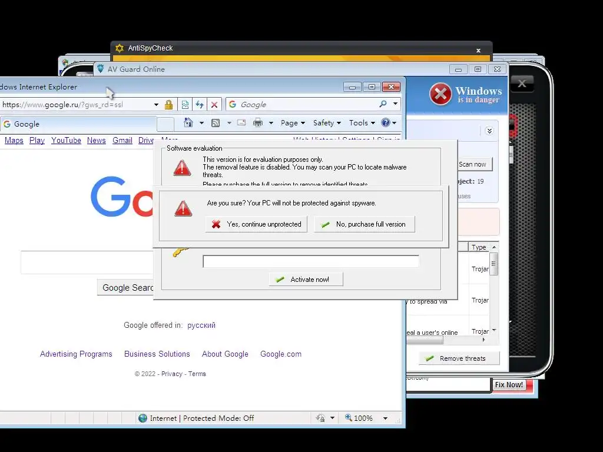Click Internet Protected Mode status text
Viewport: 603px width, 452px height.
pyautogui.click(x=202, y=418)
